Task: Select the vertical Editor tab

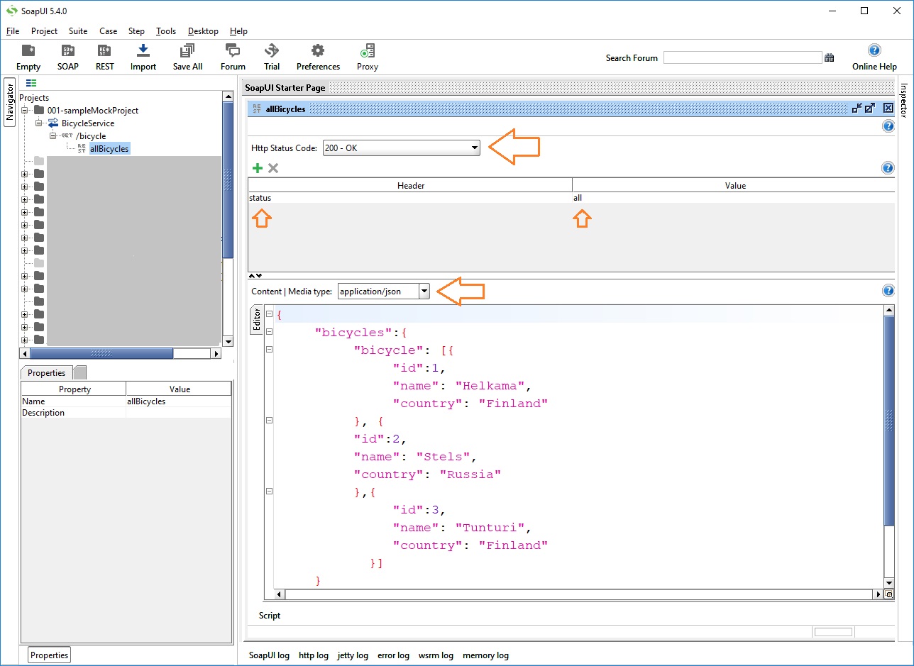Action: pyautogui.click(x=257, y=320)
